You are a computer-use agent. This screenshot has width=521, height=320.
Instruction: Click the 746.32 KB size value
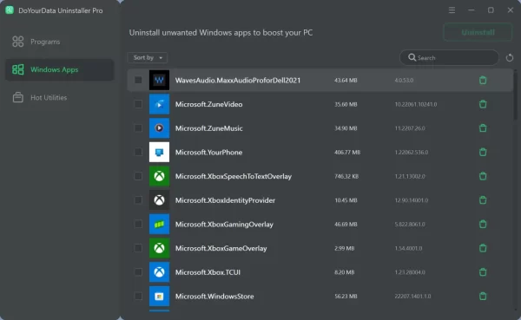point(346,176)
